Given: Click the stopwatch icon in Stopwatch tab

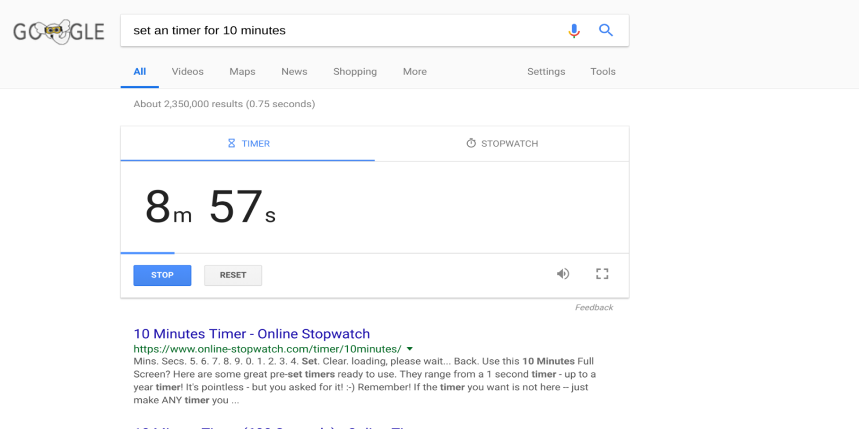Looking at the screenshot, I should pos(471,143).
